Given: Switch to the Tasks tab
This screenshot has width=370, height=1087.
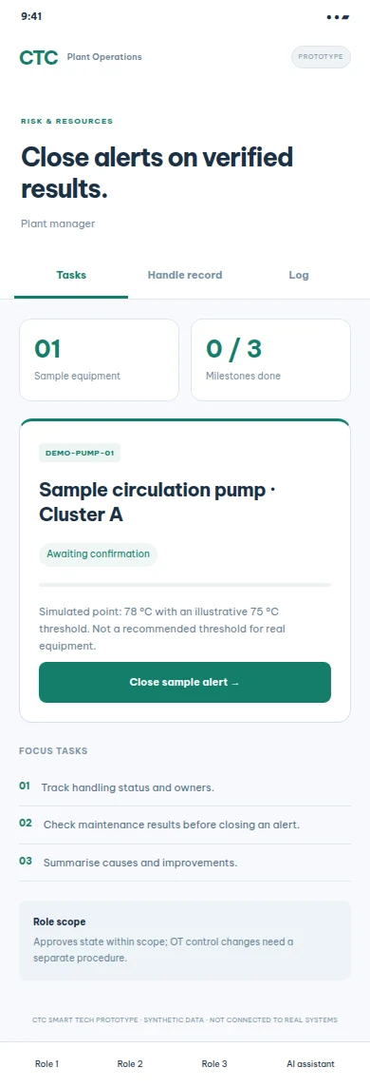Looking at the screenshot, I should click(71, 275).
